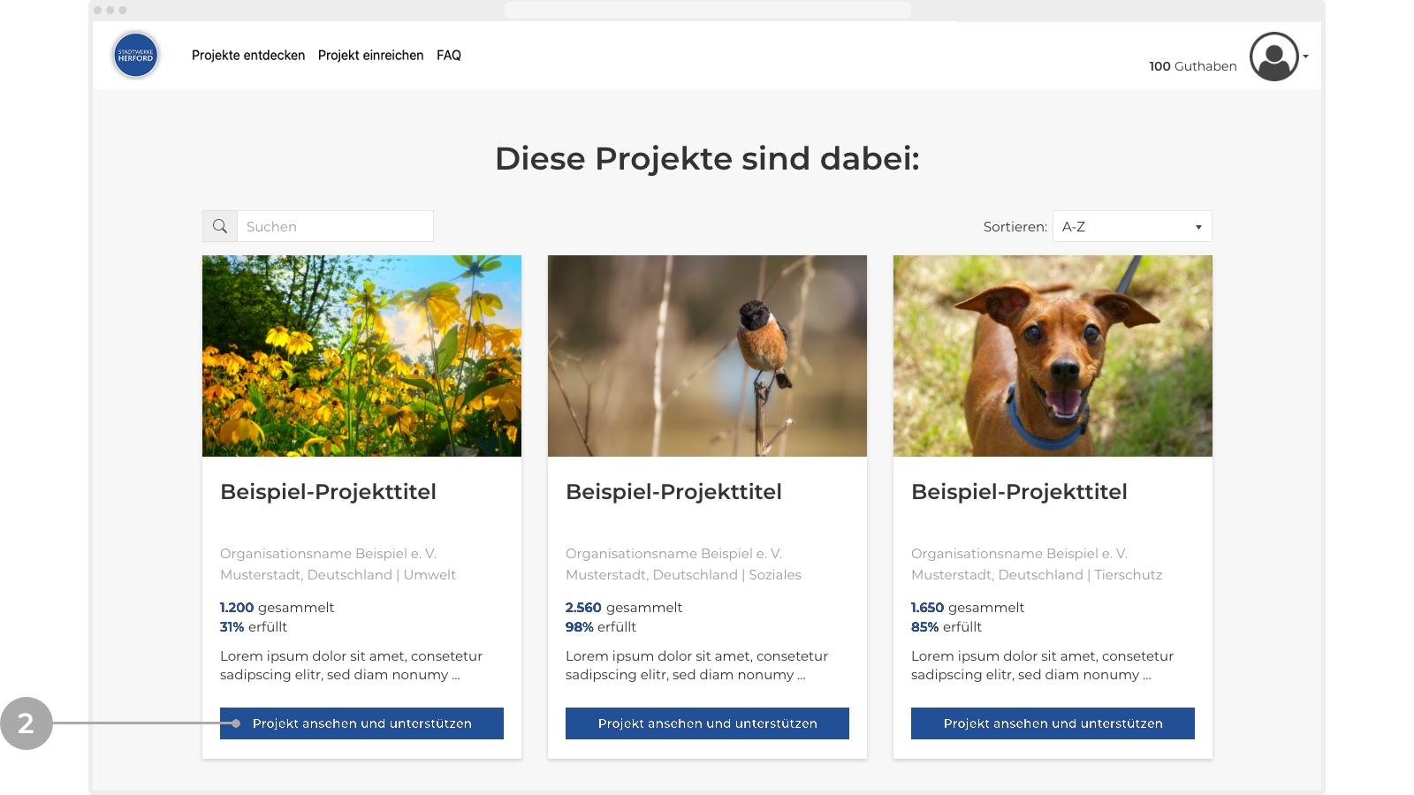
Task: Open title of the Umwelt project card
Action: 328,492
